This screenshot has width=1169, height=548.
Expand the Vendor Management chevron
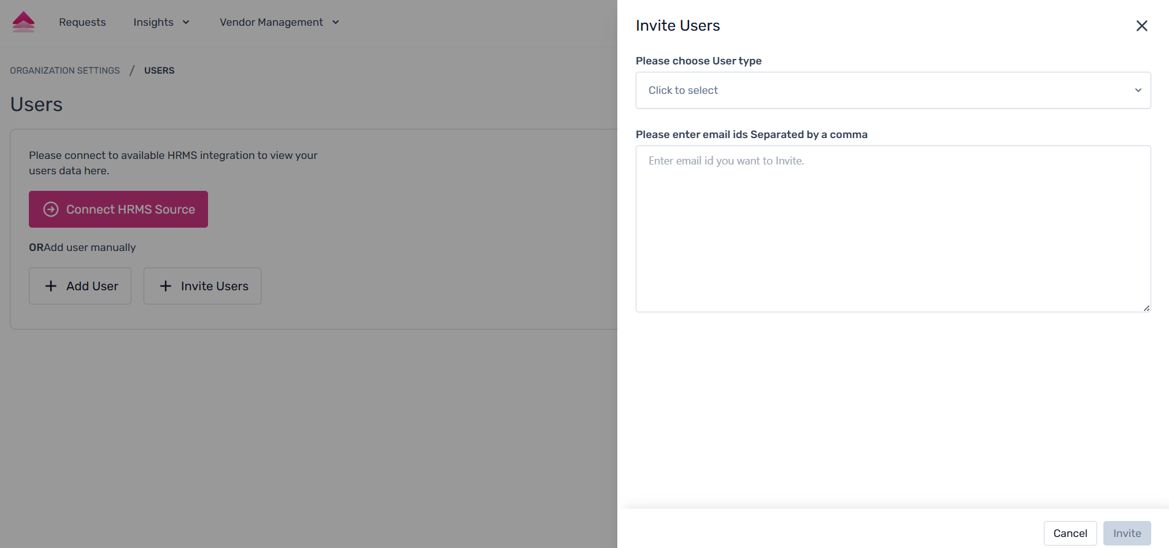pos(336,23)
